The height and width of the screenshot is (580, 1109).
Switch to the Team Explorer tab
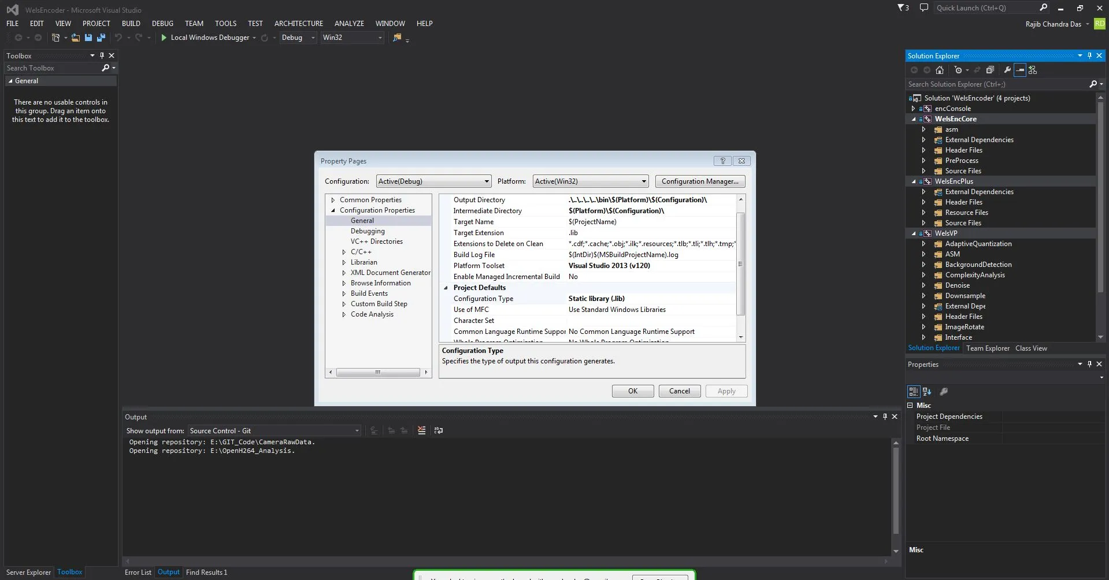(x=988, y=348)
